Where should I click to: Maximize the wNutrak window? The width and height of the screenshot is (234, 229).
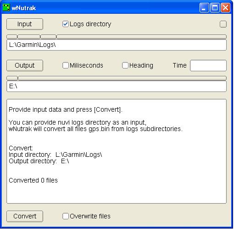215,7
